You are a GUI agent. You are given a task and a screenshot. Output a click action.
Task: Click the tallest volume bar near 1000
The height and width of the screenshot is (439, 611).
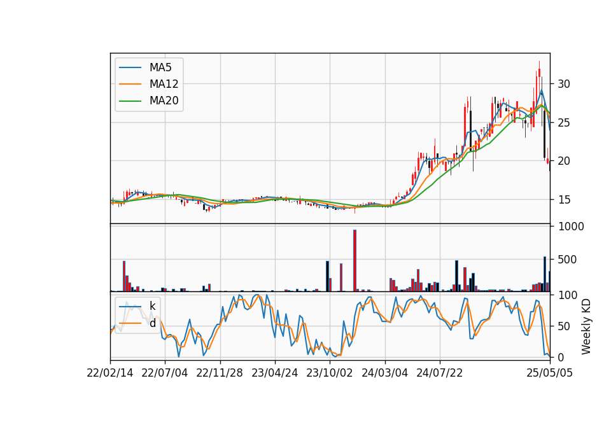[355, 261]
